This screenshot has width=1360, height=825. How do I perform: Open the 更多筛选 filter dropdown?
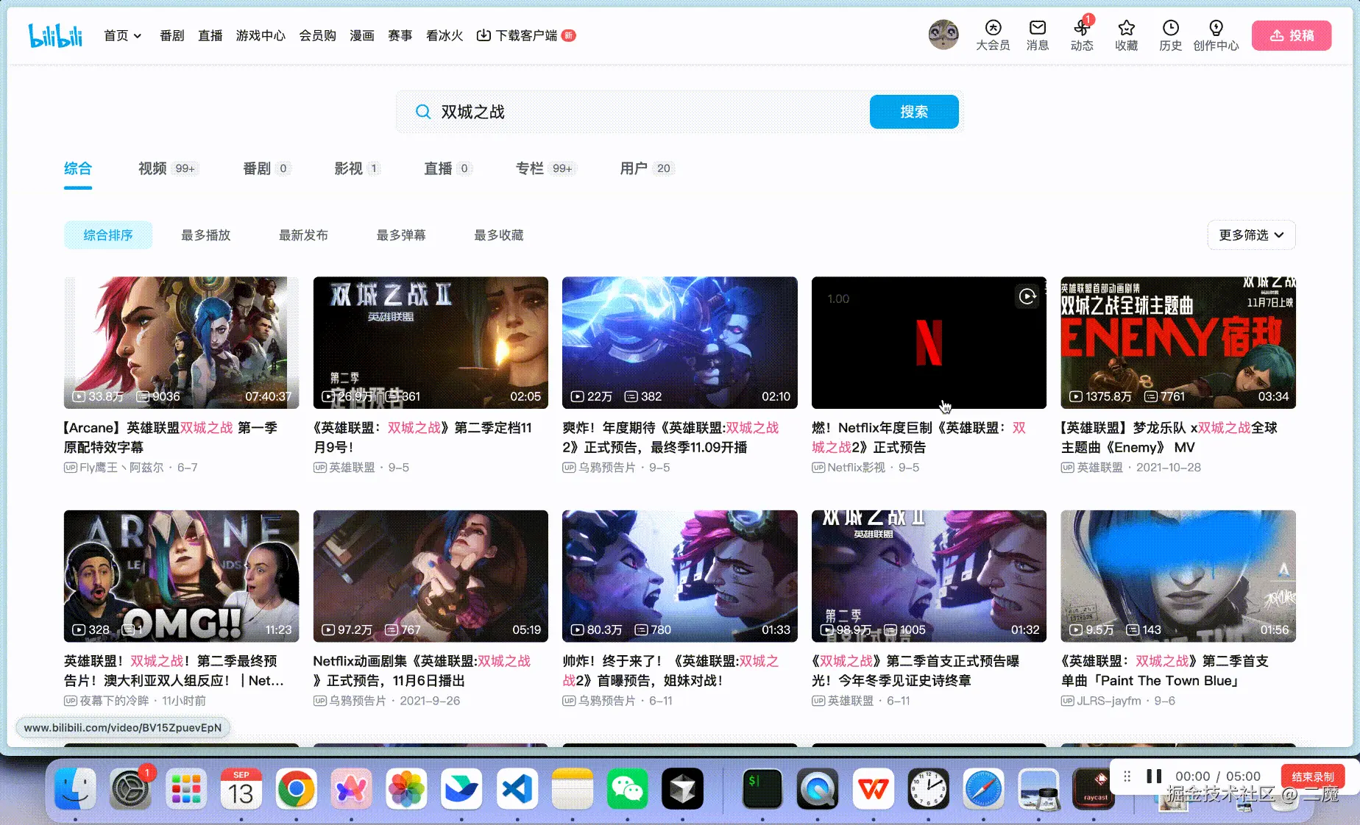click(1251, 235)
